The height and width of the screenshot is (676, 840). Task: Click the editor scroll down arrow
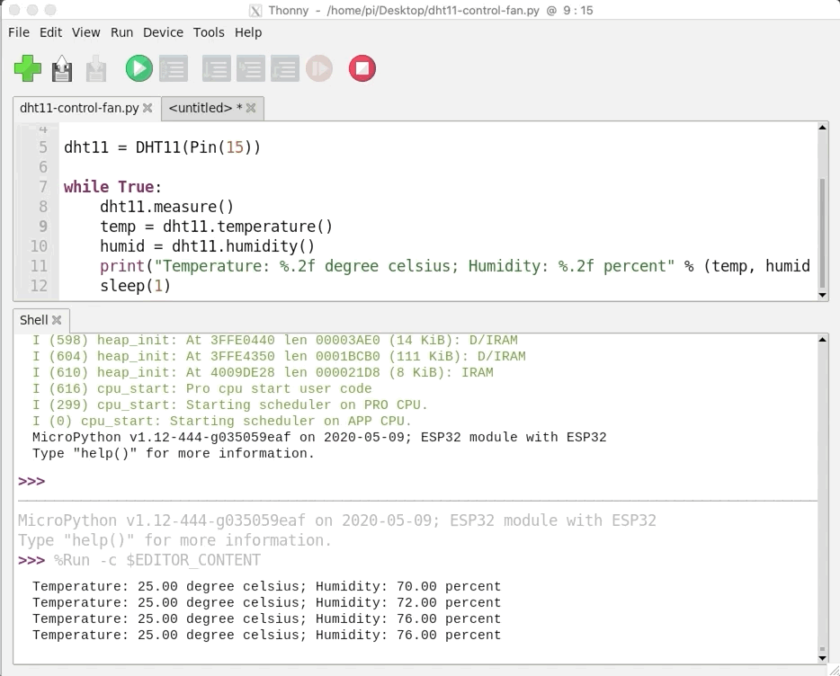pos(822,295)
